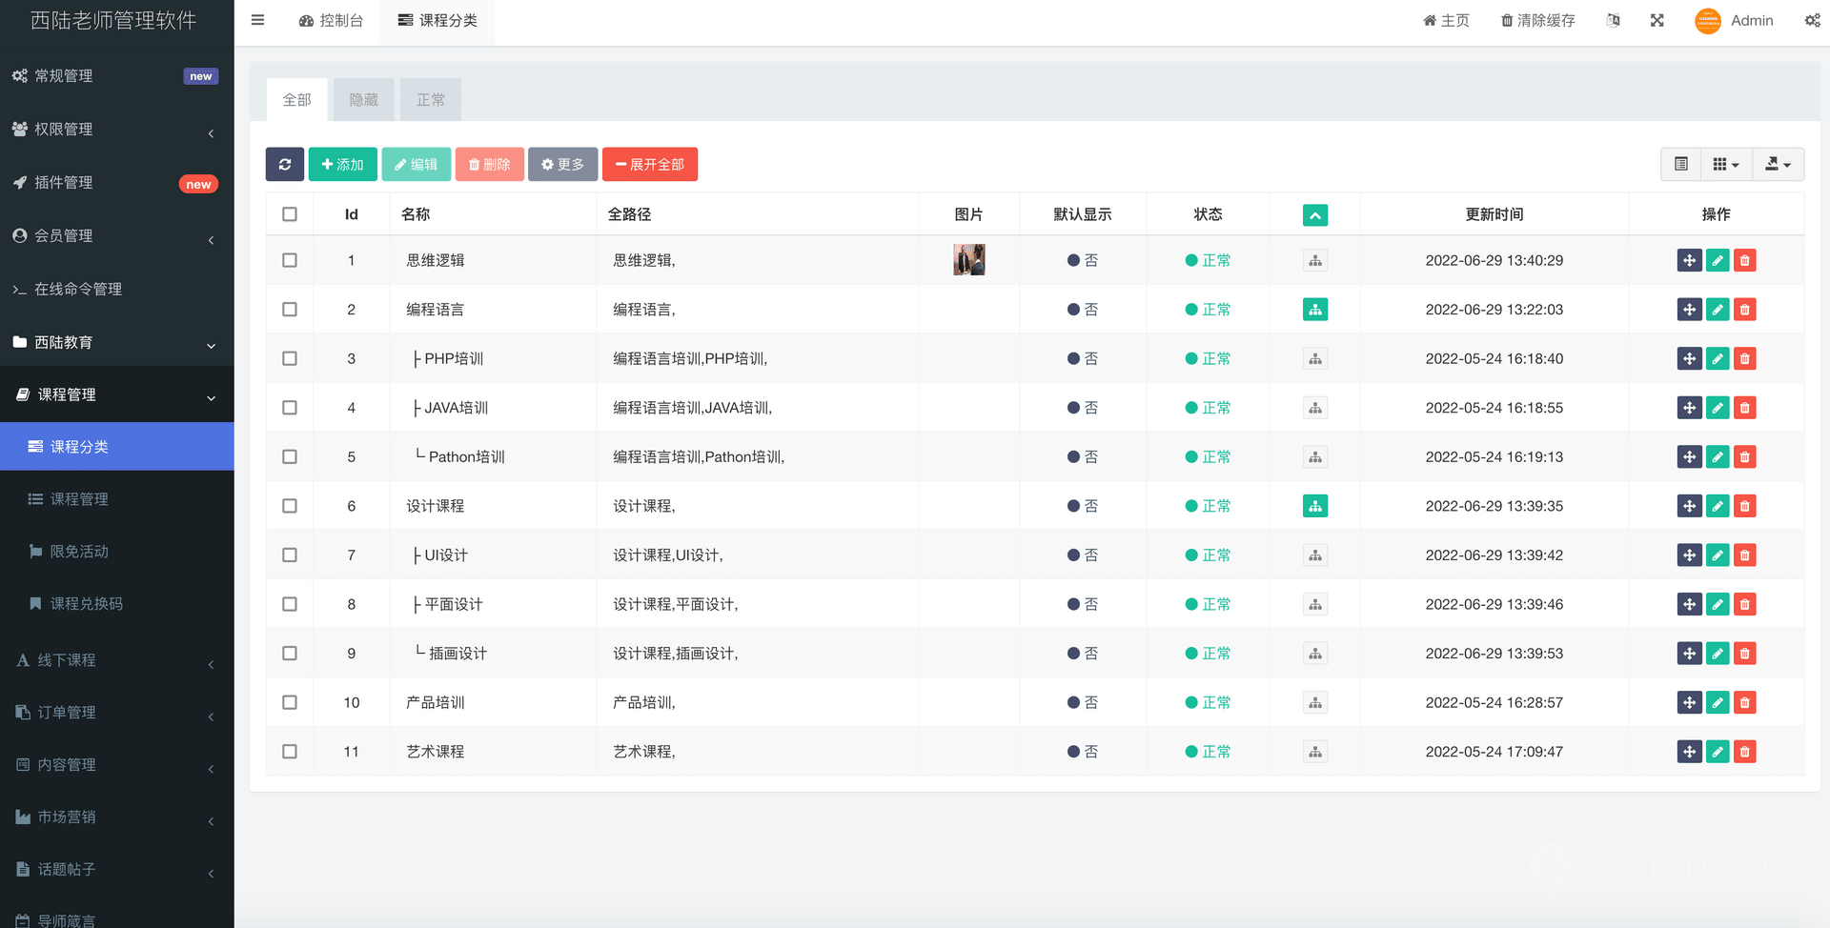Click the 删除 toolbar button
The height and width of the screenshot is (928, 1830).
pyautogui.click(x=490, y=164)
